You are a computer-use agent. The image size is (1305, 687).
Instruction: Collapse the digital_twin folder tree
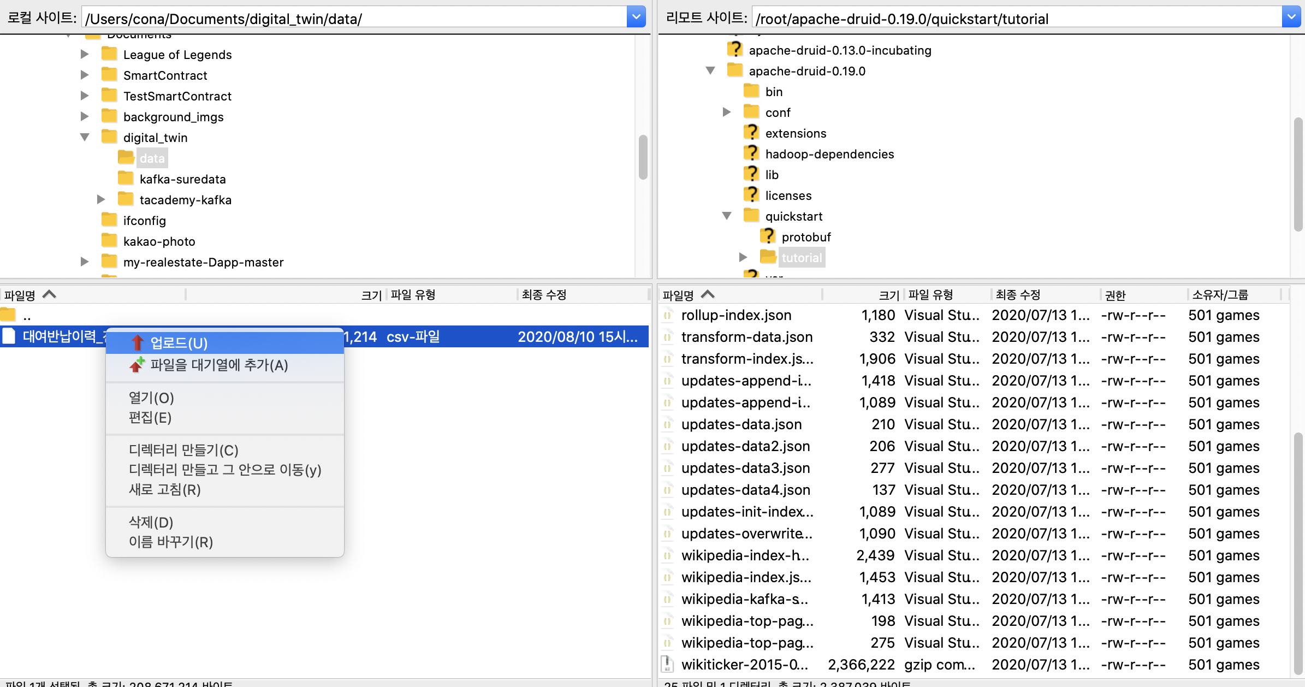click(x=85, y=137)
